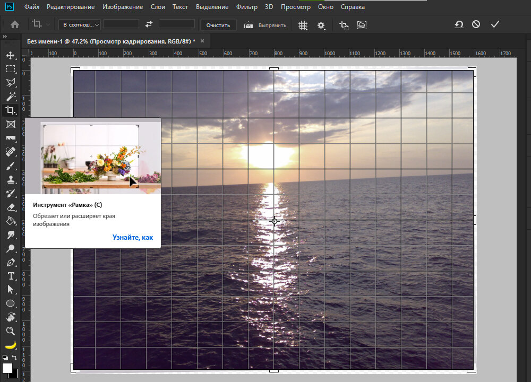Click the Очистить button
Screen dimensions: 531x382
pos(218,25)
